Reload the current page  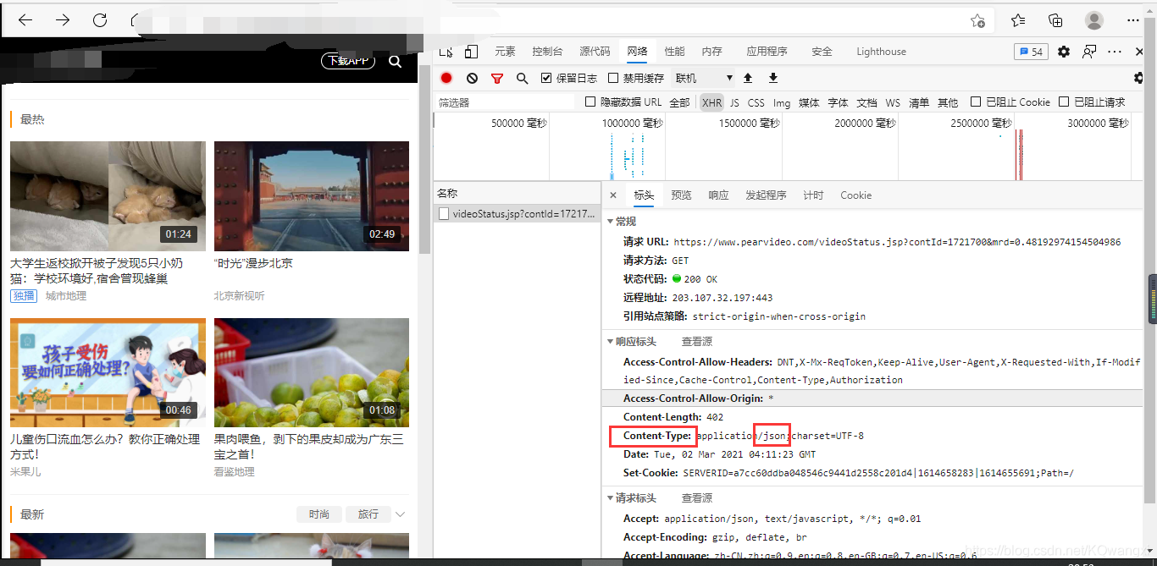(x=100, y=20)
